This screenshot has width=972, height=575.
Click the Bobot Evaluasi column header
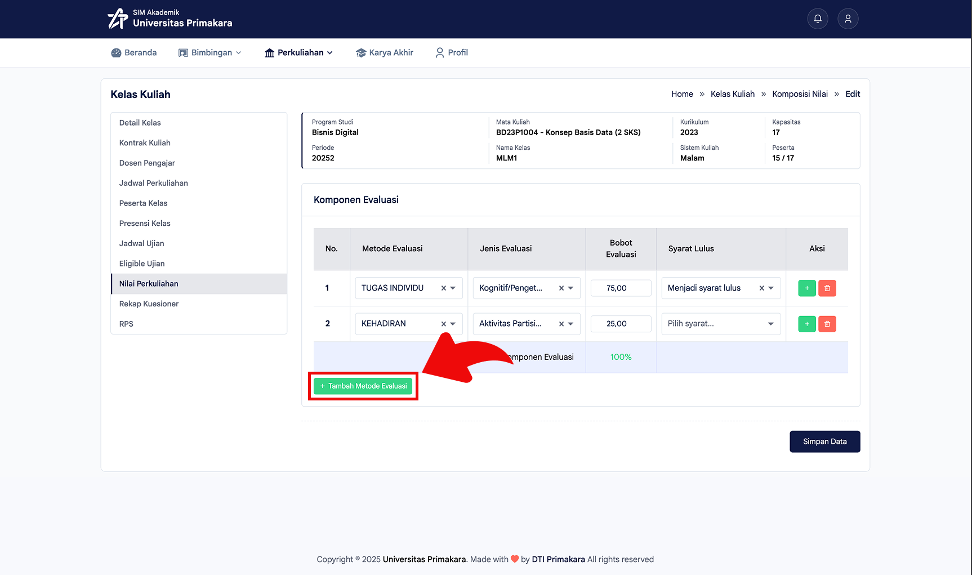(621, 248)
